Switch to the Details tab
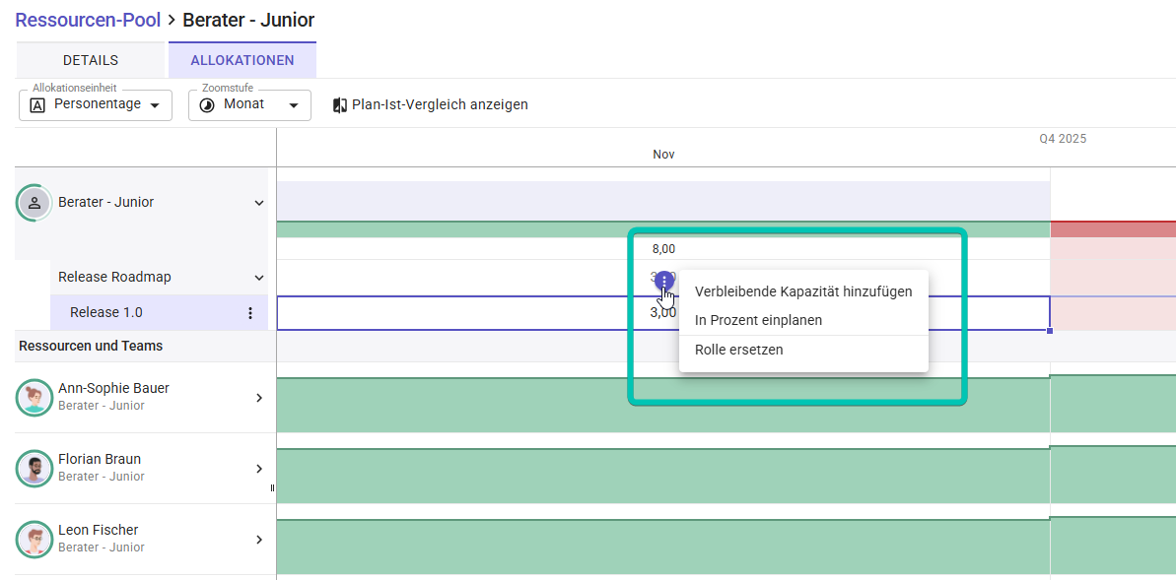The height and width of the screenshot is (580, 1176). 91,60
